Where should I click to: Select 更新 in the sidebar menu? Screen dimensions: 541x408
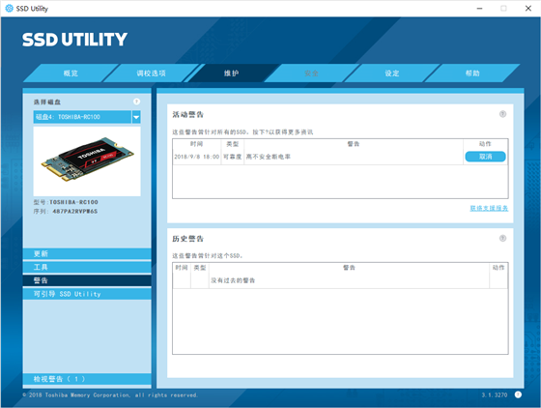pos(87,253)
